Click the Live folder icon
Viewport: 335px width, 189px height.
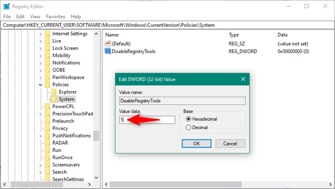(48, 41)
